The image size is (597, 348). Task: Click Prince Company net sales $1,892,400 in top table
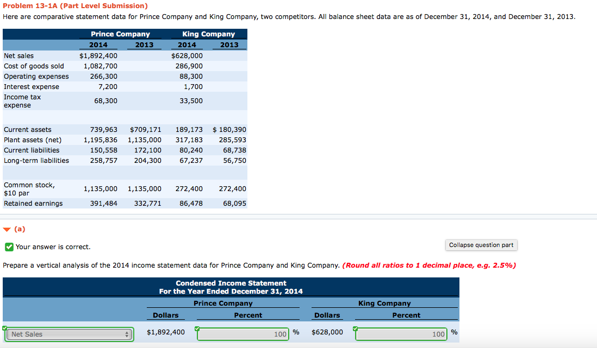click(x=98, y=56)
